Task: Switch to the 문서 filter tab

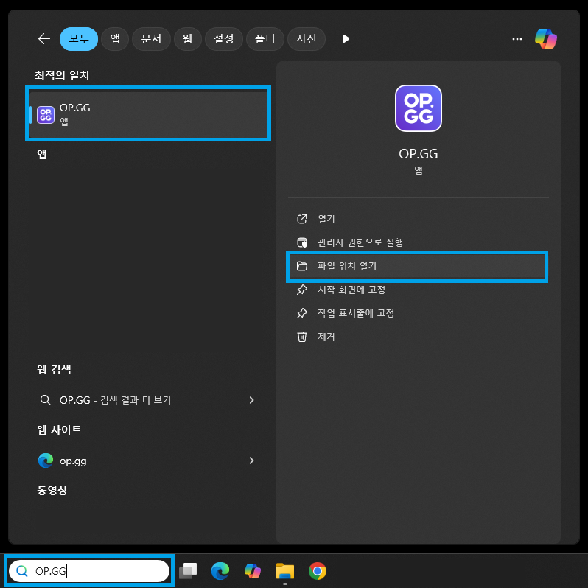Action: click(151, 38)
